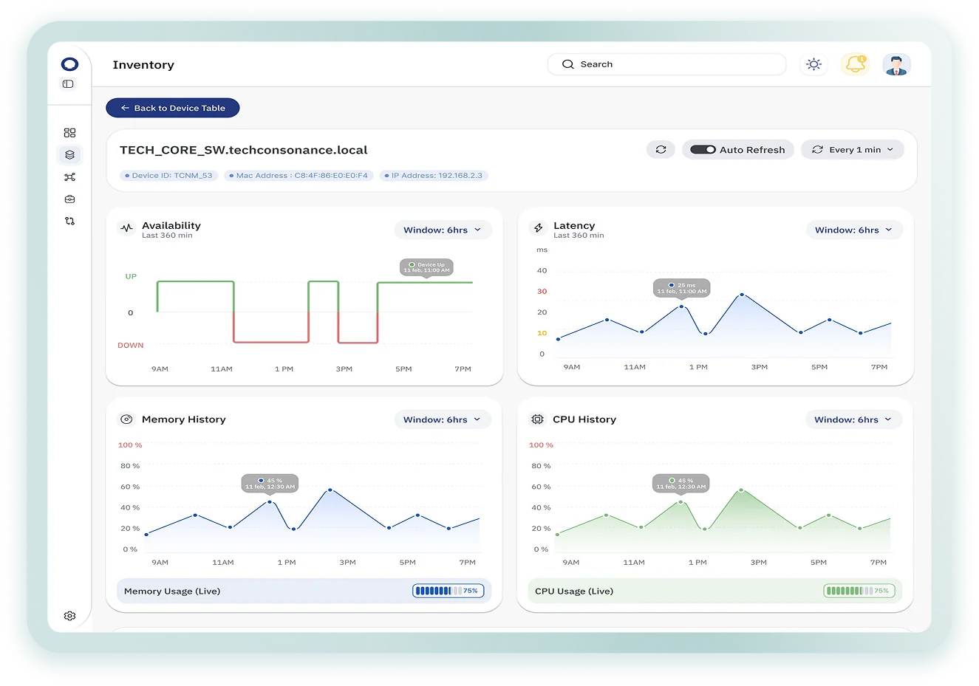
Task: Click the CPU Usage 75% progress bar
Action: (x=859, y=591)
